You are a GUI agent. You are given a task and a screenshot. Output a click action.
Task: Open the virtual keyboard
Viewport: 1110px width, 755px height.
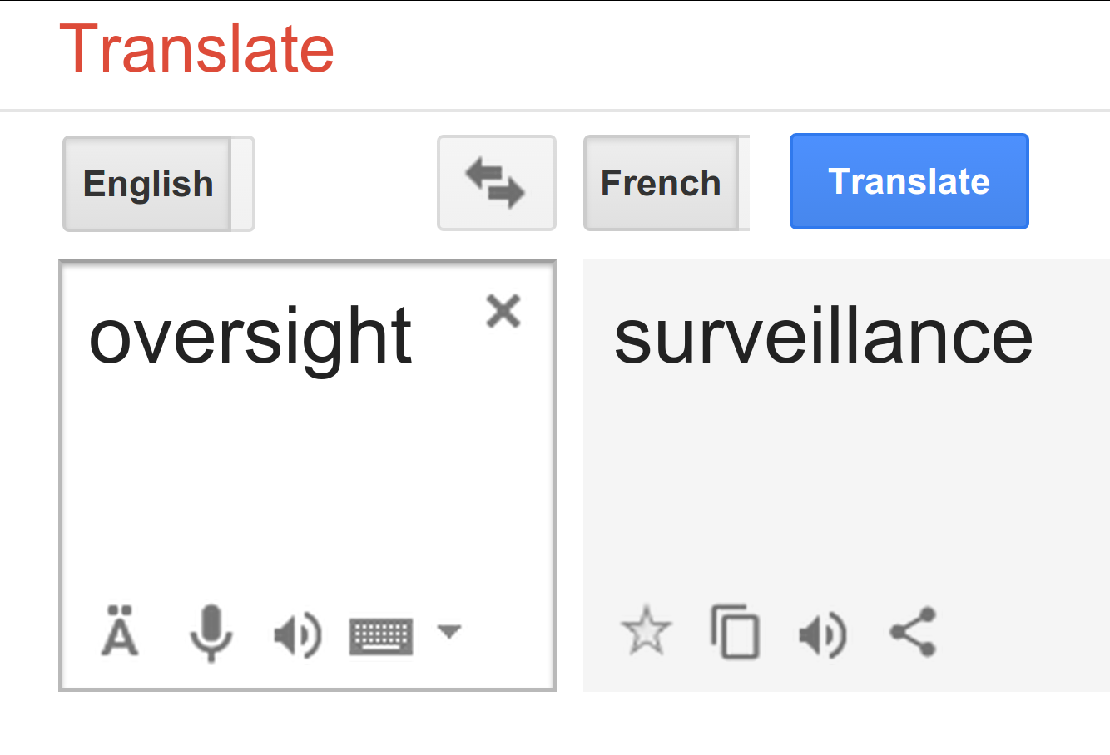point(381,636)
